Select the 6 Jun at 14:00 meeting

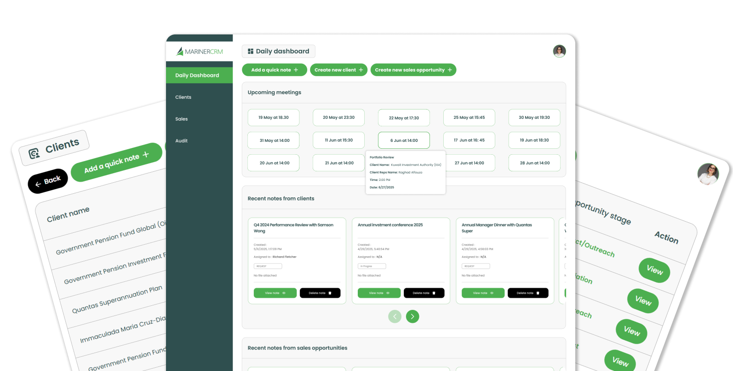404,141
